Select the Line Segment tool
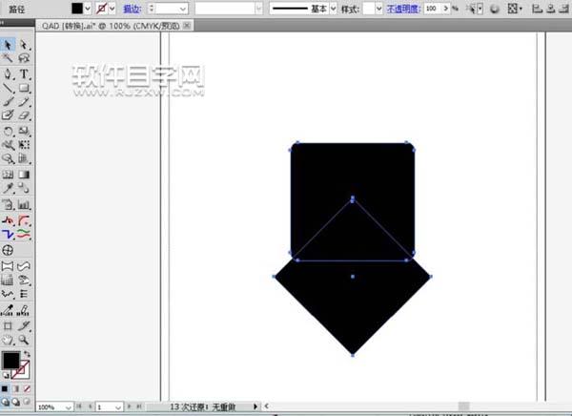Viewport: 572px width, 416px height. click(x=8, y=88)
